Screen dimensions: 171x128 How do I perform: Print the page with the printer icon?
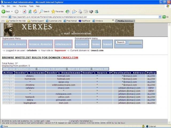(80, 11)
